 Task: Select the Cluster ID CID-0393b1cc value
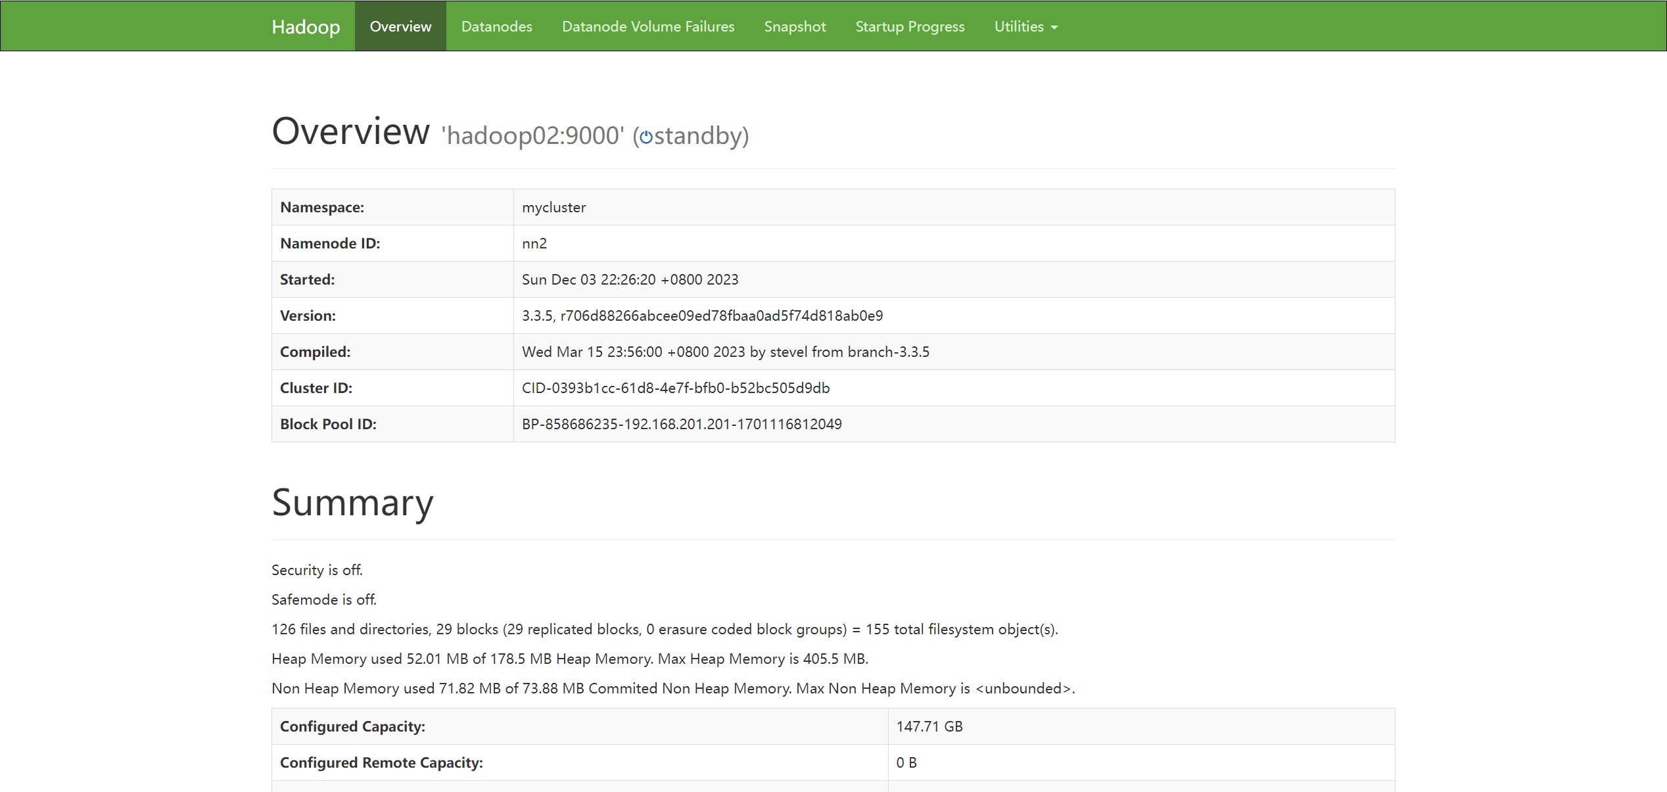676,388
